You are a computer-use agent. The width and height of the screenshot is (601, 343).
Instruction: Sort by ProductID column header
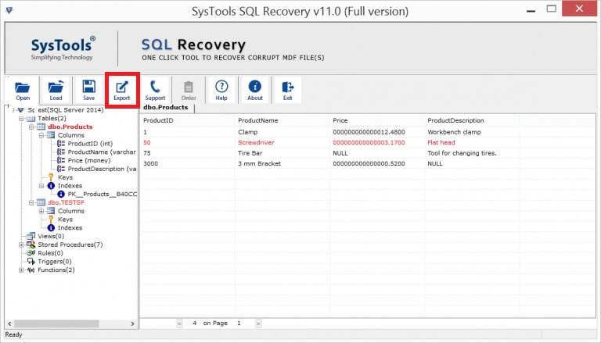click(x=158, y=120)
